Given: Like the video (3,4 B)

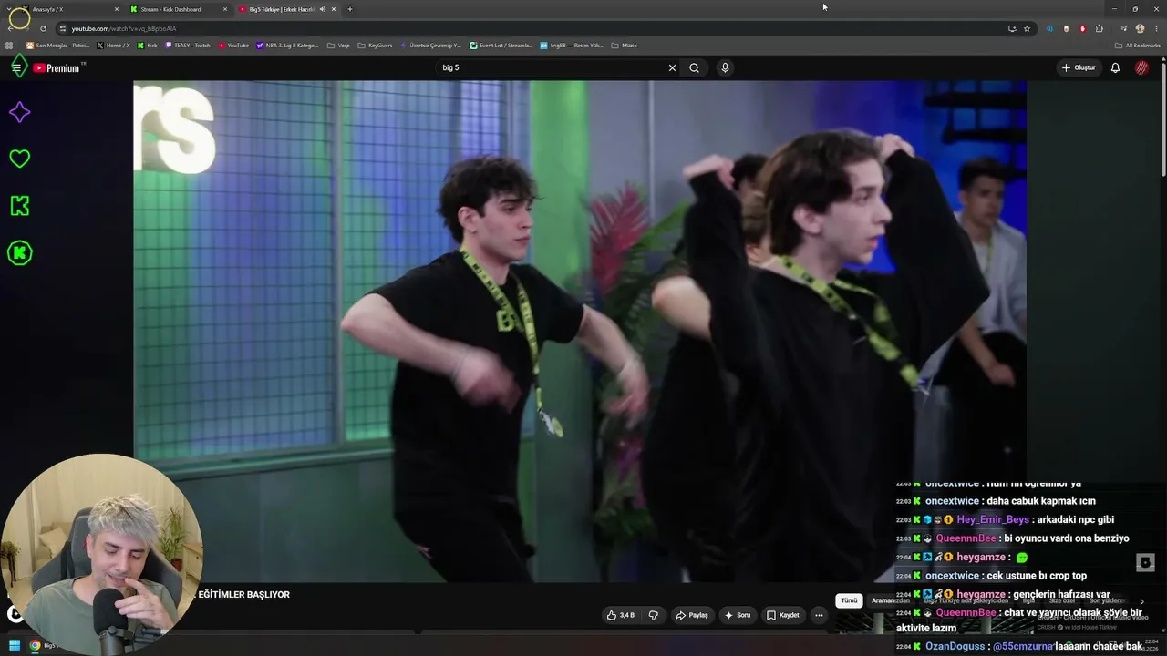Looking at the screenshot, I should point(621,615).
